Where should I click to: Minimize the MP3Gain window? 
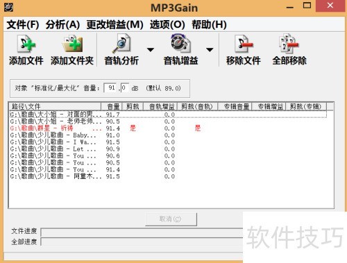[290, 7]
